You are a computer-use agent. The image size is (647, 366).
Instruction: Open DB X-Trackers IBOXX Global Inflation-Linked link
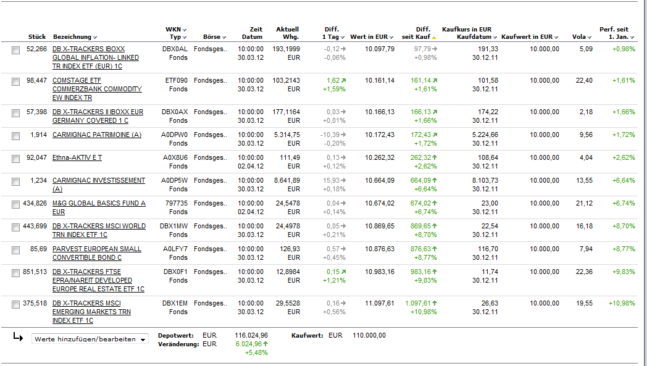coord(95,57)
